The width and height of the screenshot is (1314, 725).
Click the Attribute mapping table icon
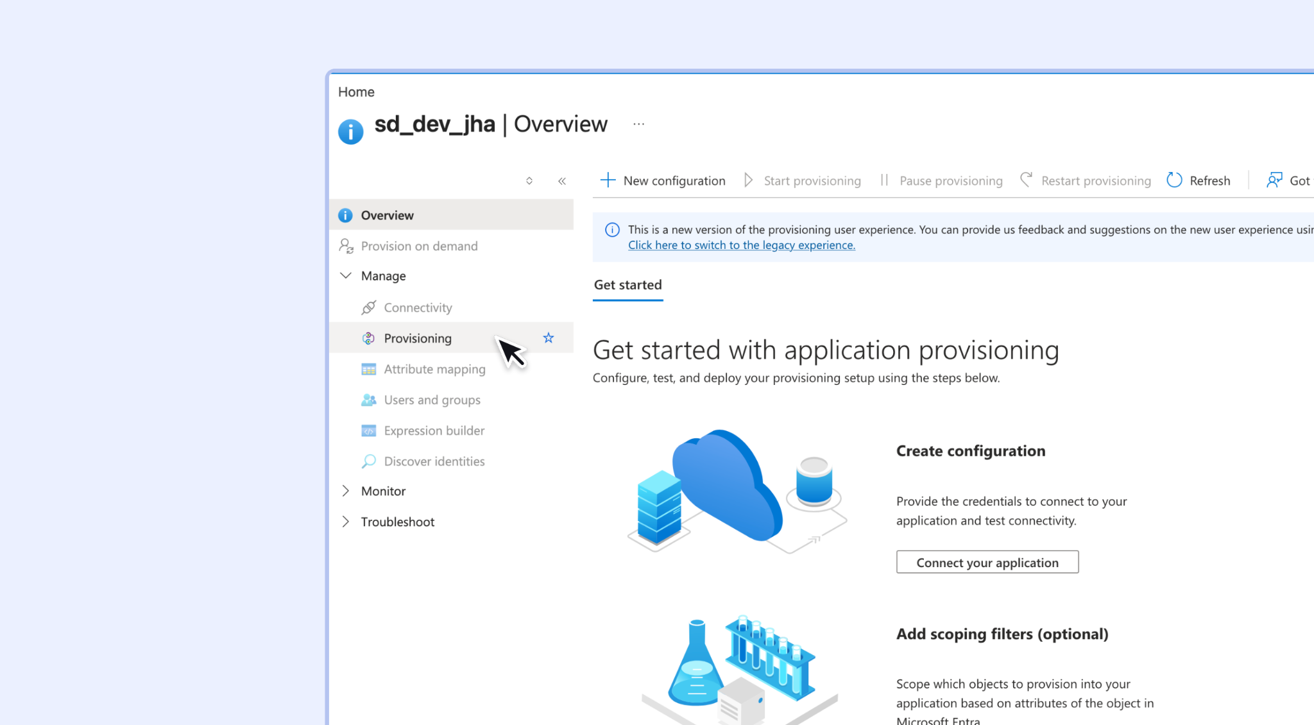pos(368,369)
